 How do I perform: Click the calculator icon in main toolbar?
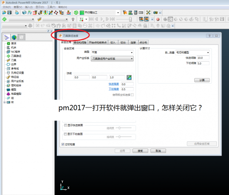(x=136, y=13)
